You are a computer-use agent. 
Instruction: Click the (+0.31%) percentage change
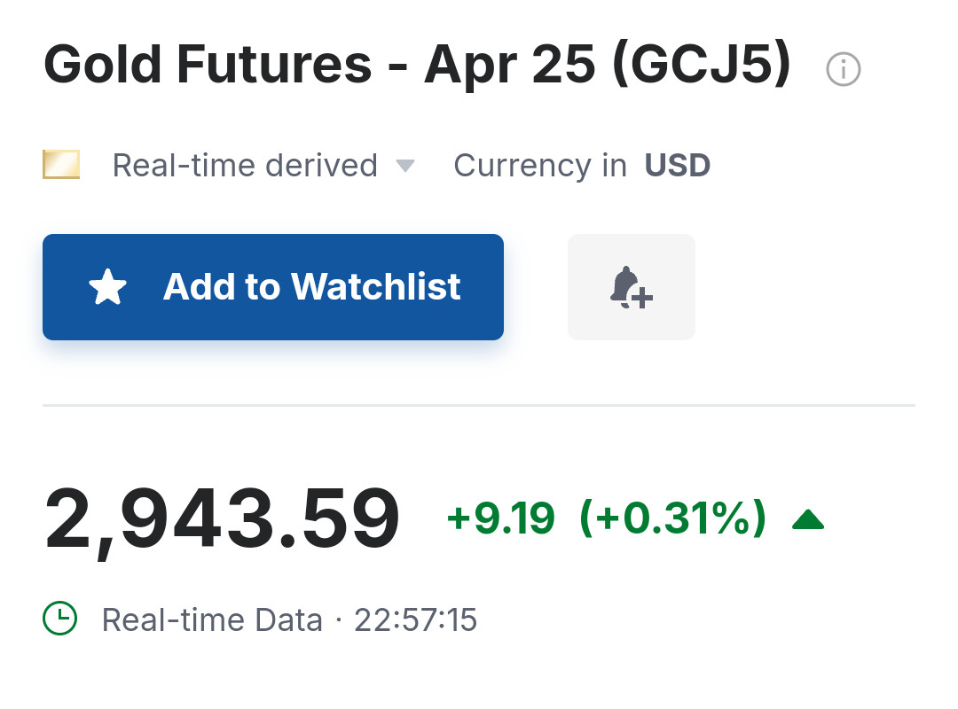click(x=672, y=519)
